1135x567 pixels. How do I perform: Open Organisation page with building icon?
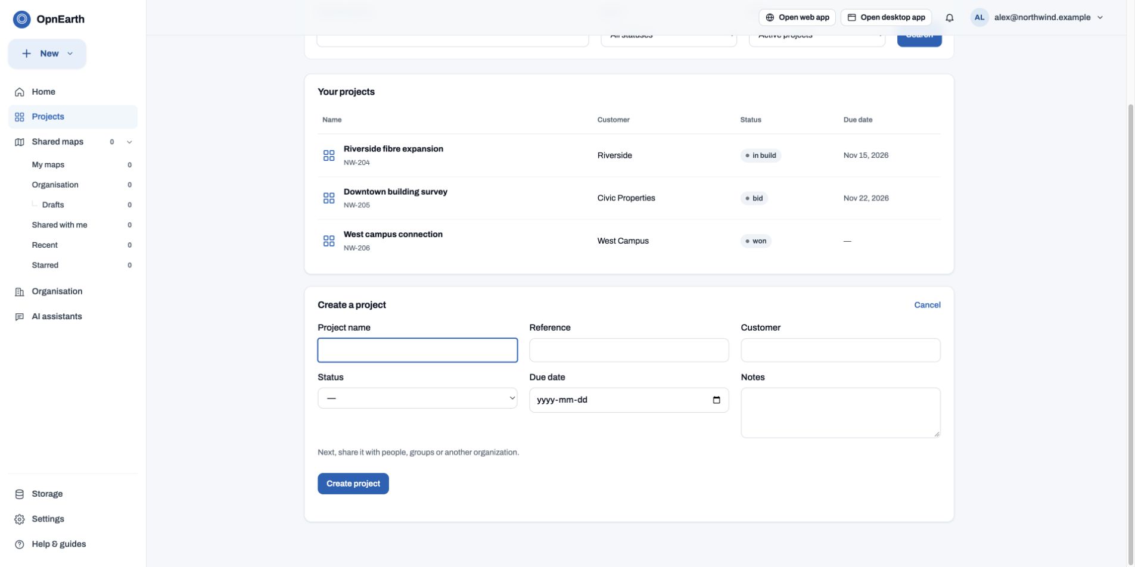(x=73, y=291)
